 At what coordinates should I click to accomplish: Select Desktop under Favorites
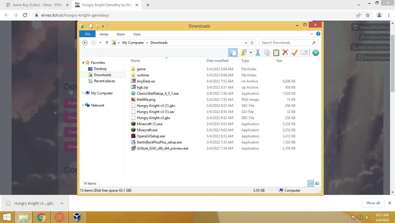(100, 69)
